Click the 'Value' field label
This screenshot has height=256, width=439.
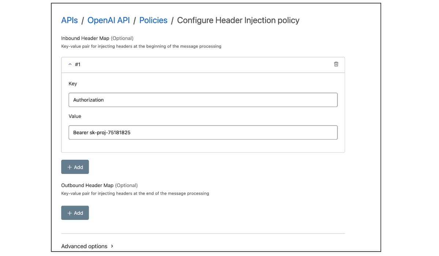point(75,116)
